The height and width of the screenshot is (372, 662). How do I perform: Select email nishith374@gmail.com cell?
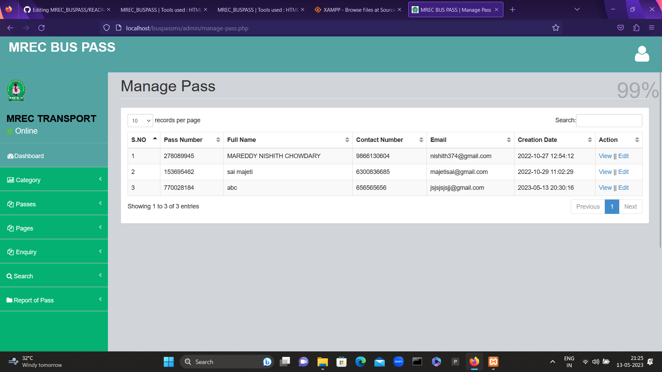(x=470, y=156)
